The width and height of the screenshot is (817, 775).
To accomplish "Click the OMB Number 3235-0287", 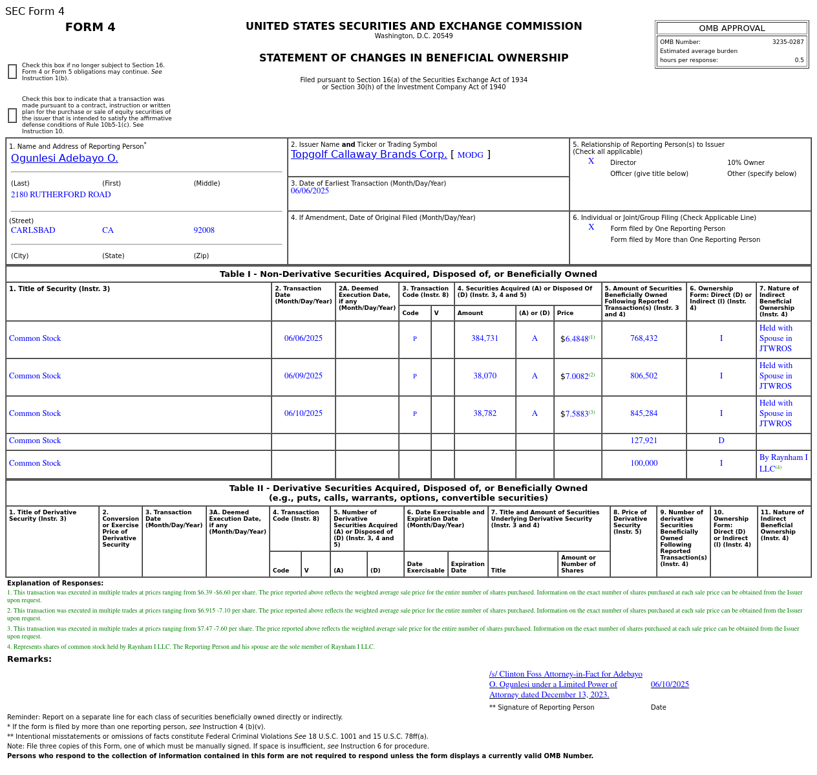I will 788,42.
